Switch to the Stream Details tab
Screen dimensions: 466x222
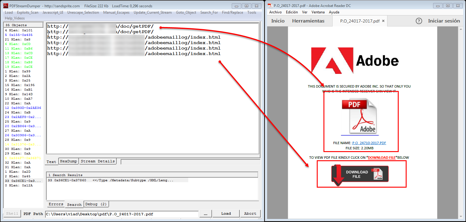[97, 161]
